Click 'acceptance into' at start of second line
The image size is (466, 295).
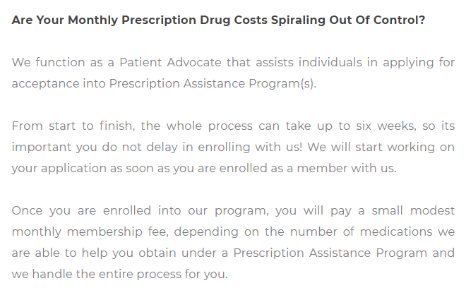click(x=59, y=84)
